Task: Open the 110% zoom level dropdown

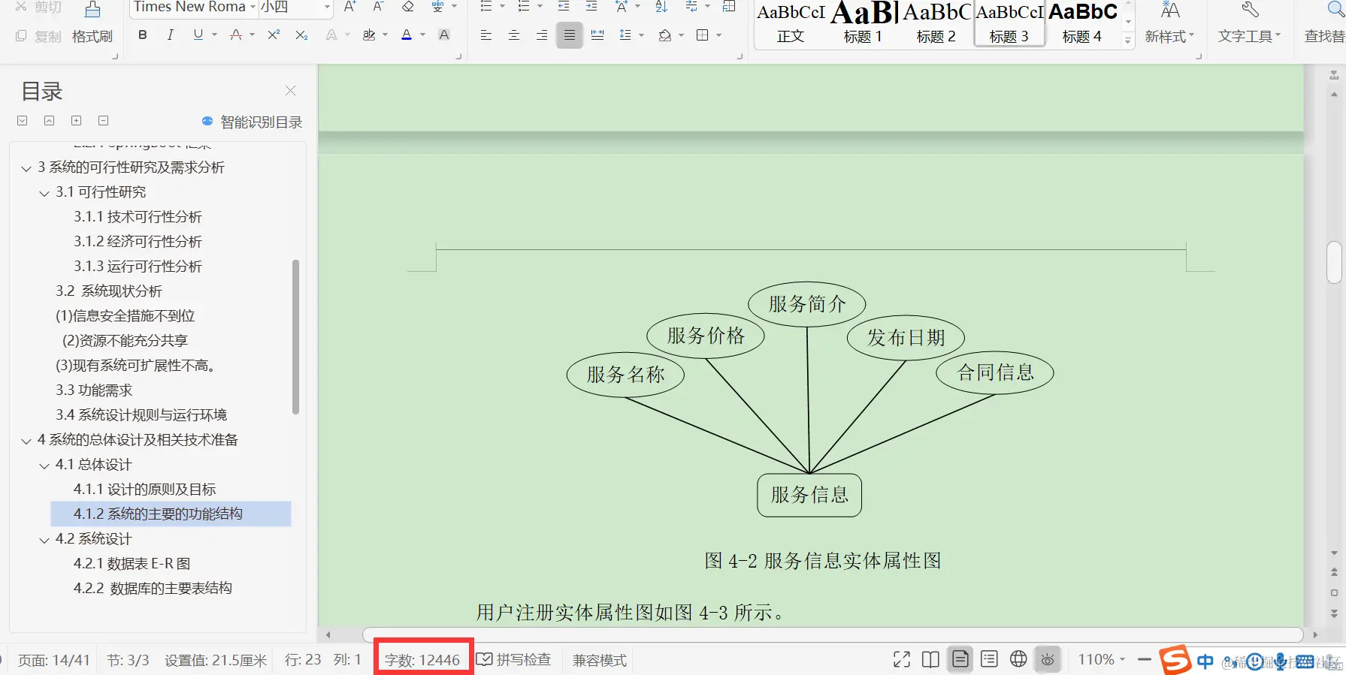Action: [1102, 659]
